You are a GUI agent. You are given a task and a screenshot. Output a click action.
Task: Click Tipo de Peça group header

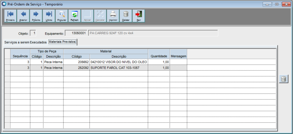pyautogui.click(x=47, y=51)
